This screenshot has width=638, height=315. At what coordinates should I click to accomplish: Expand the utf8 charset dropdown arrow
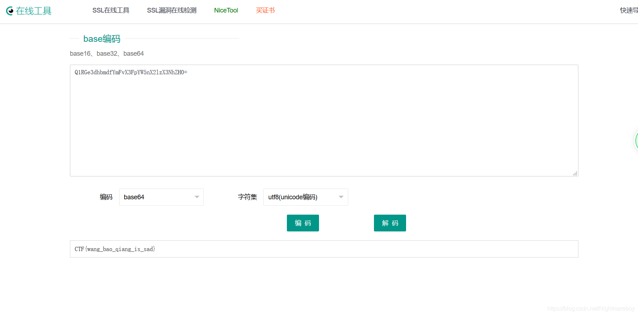(x=341, y=197)
